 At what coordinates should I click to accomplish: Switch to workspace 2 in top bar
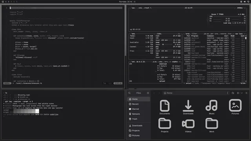[x=9, y=2]
